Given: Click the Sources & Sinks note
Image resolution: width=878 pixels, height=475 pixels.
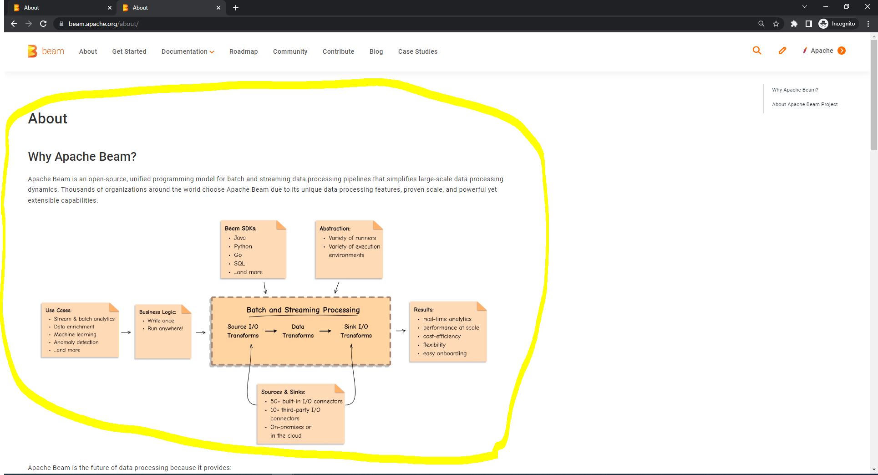Looking at the screenshot, I should [300, 414].
